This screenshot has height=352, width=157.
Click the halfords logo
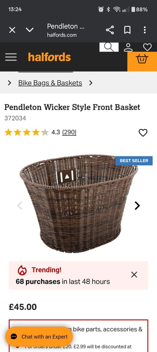(x=49, y=57)
